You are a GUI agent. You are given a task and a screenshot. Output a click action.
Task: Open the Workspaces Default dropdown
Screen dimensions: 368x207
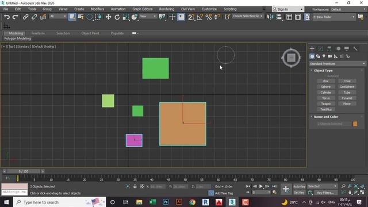tap(348, 9)
